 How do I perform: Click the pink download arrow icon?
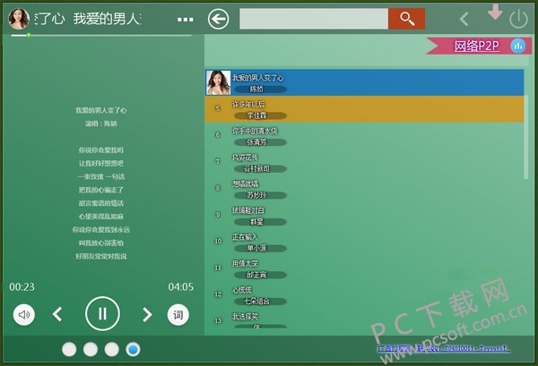[x=495, y=12]
